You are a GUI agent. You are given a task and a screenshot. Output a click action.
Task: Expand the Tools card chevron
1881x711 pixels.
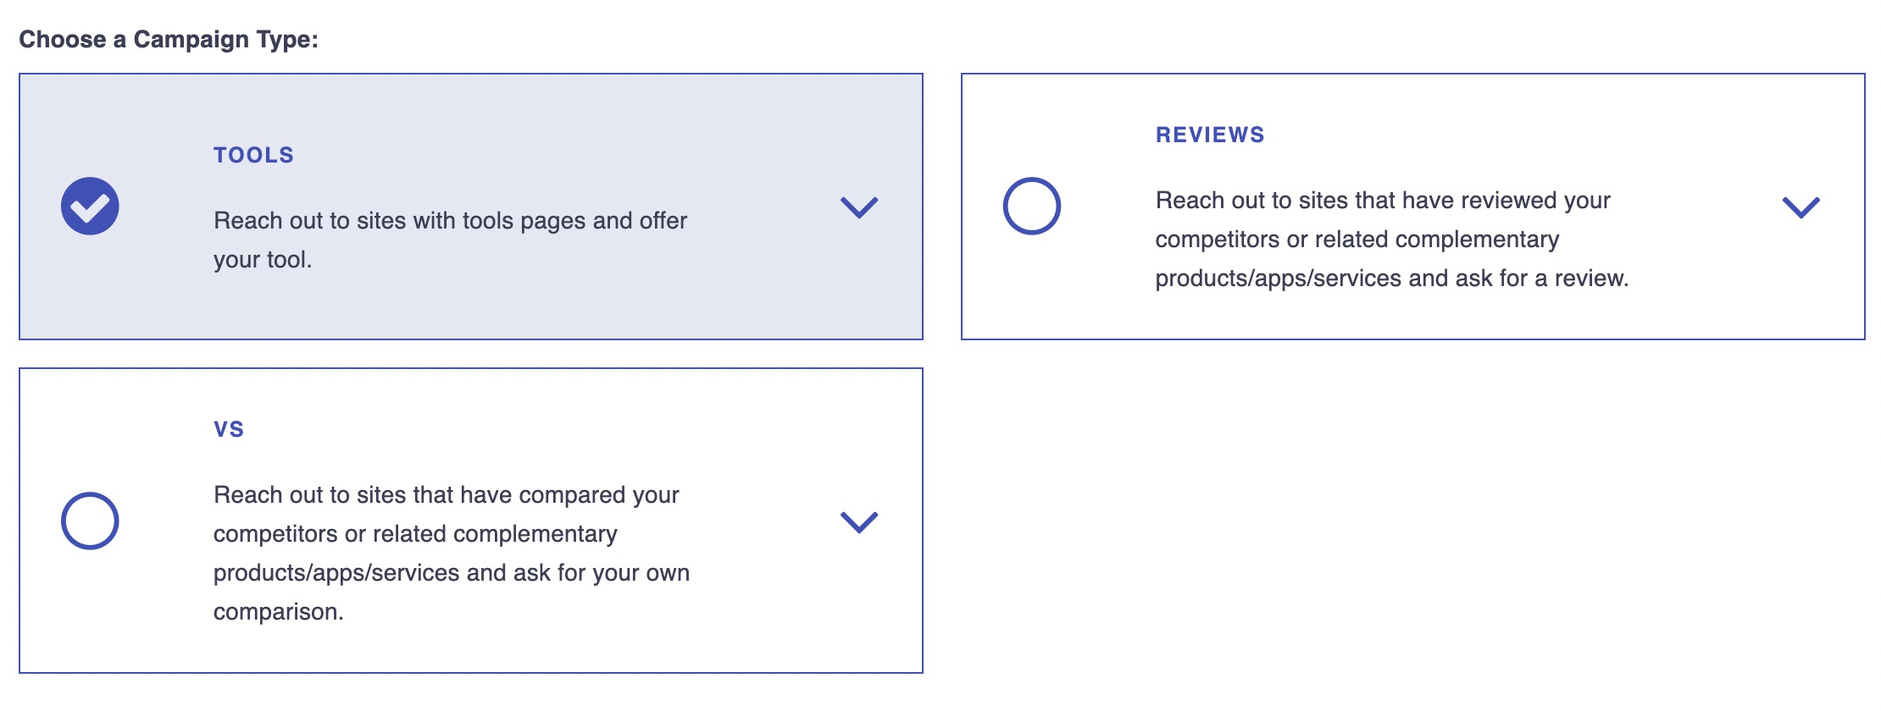[x=859, y=207]
